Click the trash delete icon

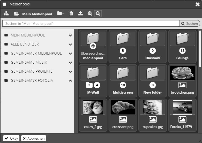[x=71, y=13]
